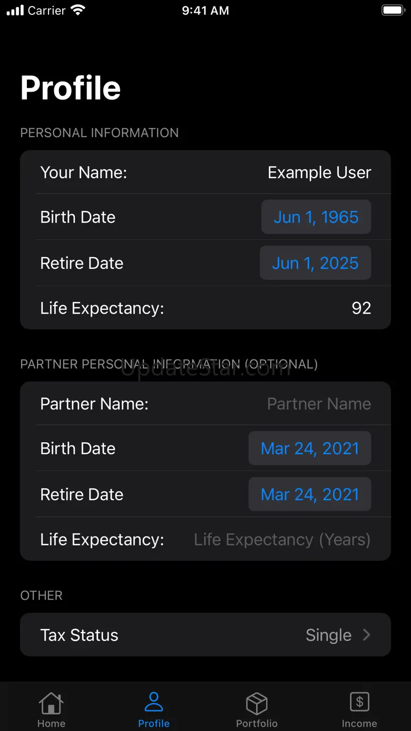Open partner Birth Date picker Mar 24, 2021
Viewport: 411px width, 731px height.
[310, 449]
